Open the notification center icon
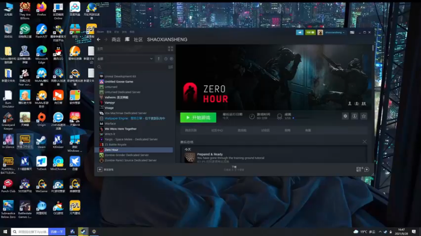Viewport: 421px width, 236px height. coord(414,231)
